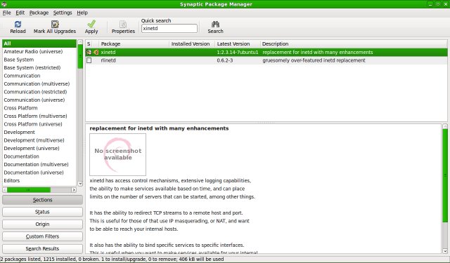The height and width of the screenshot is (263, 450).
Task: Sort by Description column header
Action: coord(354,43)
